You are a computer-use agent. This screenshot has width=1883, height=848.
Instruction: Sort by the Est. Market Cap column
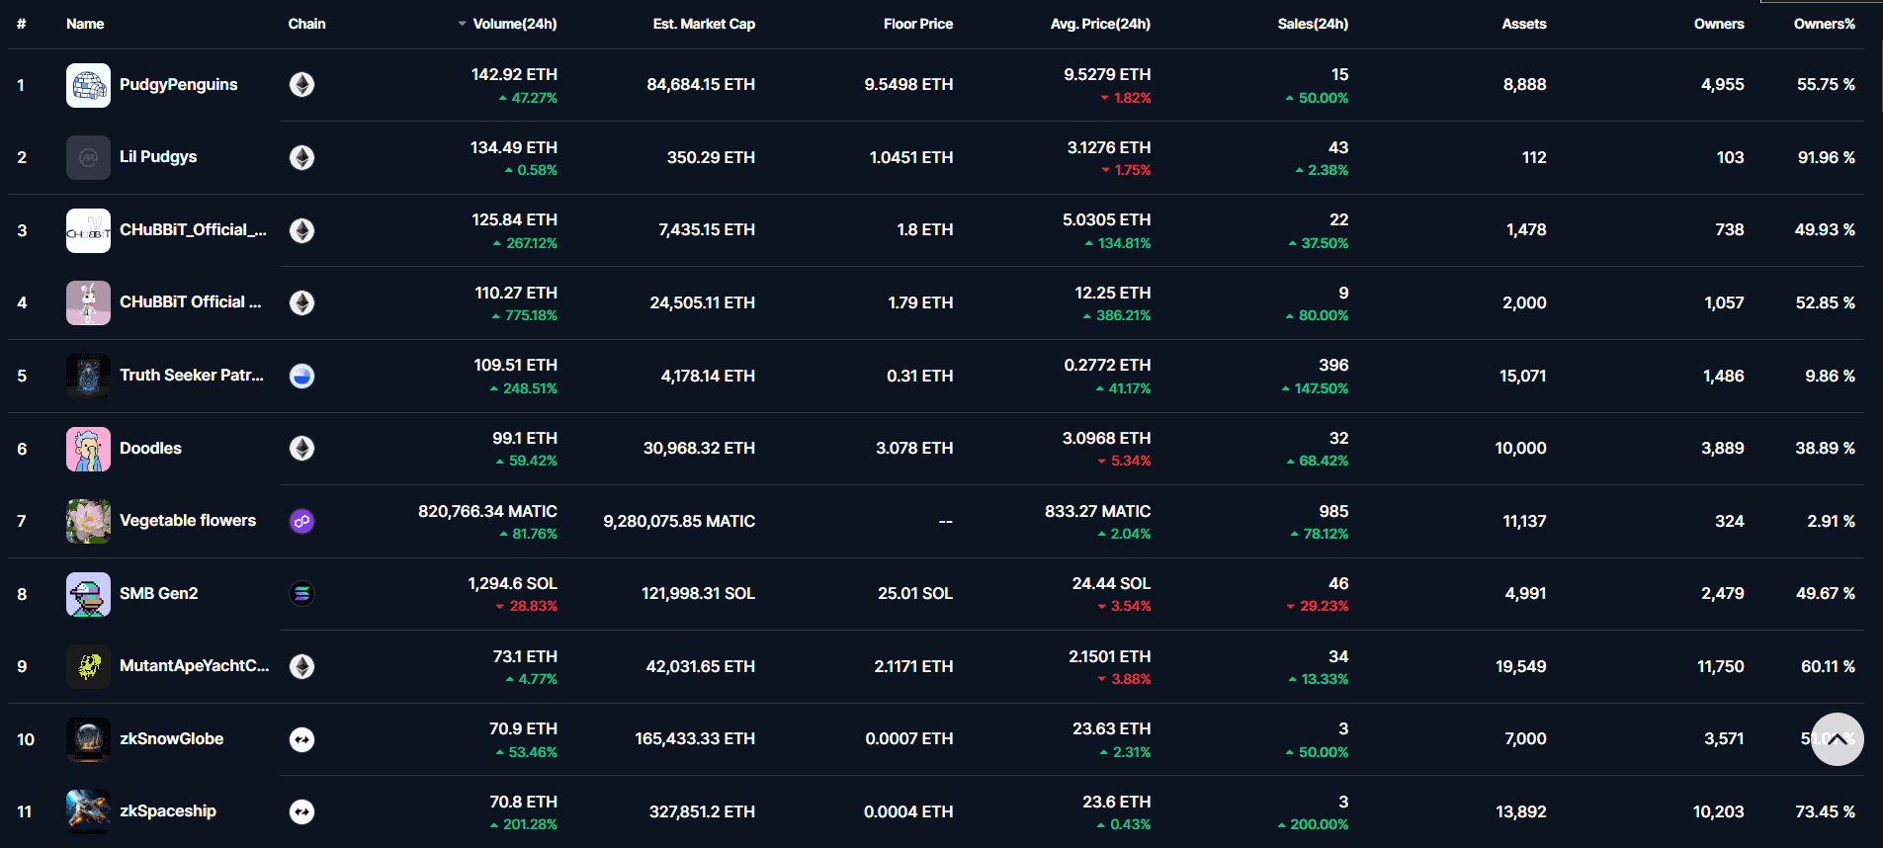(x=704, y=24)
